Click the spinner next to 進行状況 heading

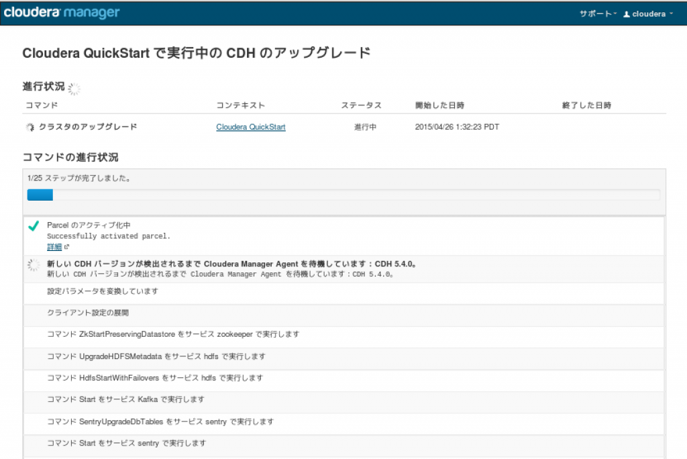click(x=74, y=89)
